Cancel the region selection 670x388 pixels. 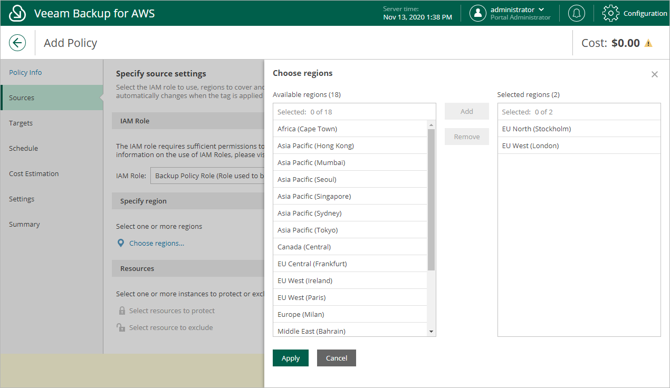click(x=337, y=358)
